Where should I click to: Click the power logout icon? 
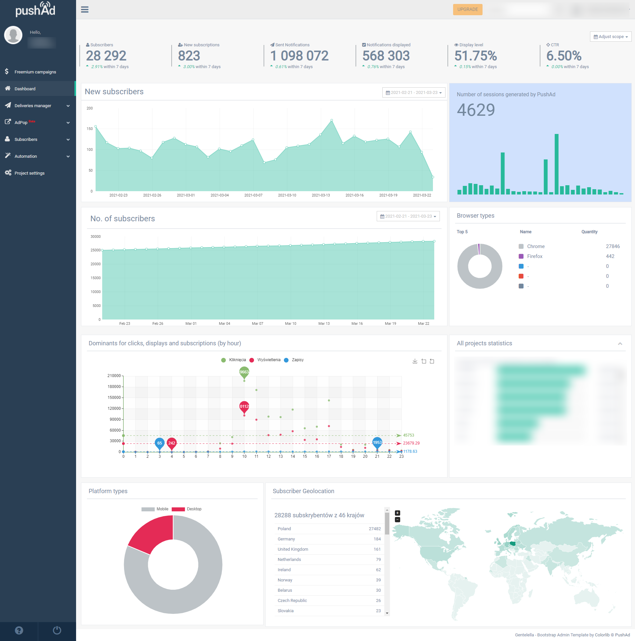57,630
